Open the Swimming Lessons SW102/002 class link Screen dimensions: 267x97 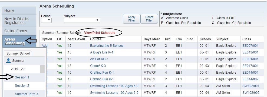click(251, 93)
